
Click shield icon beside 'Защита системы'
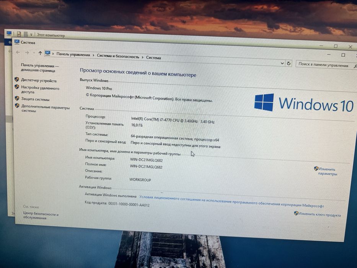[x=17, y=98]
